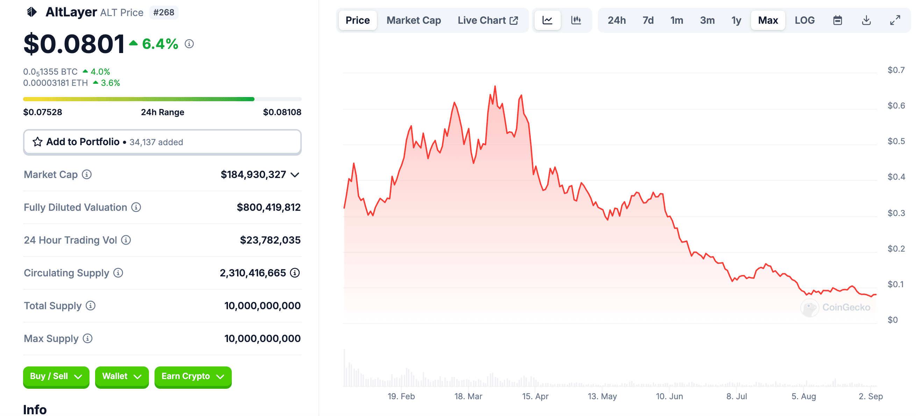Image resolution: width=916 pixels, height=416 pixels.
Task: Open the Buy / Sell dropdown
Action: [56, 376]
